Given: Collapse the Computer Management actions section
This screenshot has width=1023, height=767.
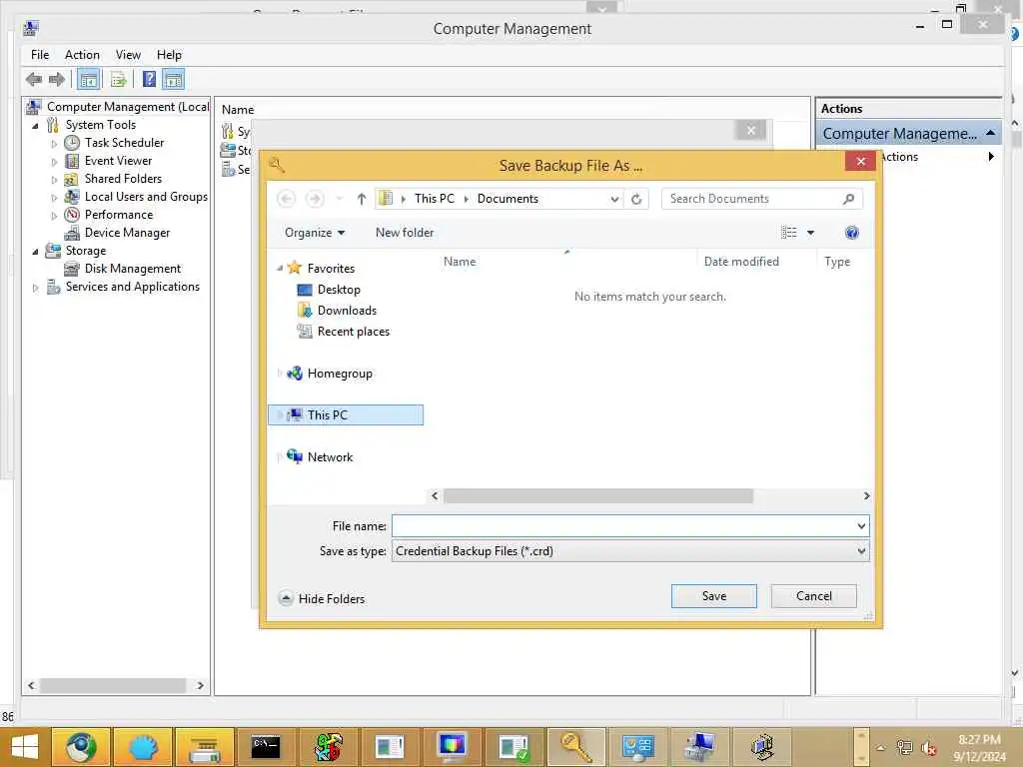Looking at the screenshot, I should (990, 133).
